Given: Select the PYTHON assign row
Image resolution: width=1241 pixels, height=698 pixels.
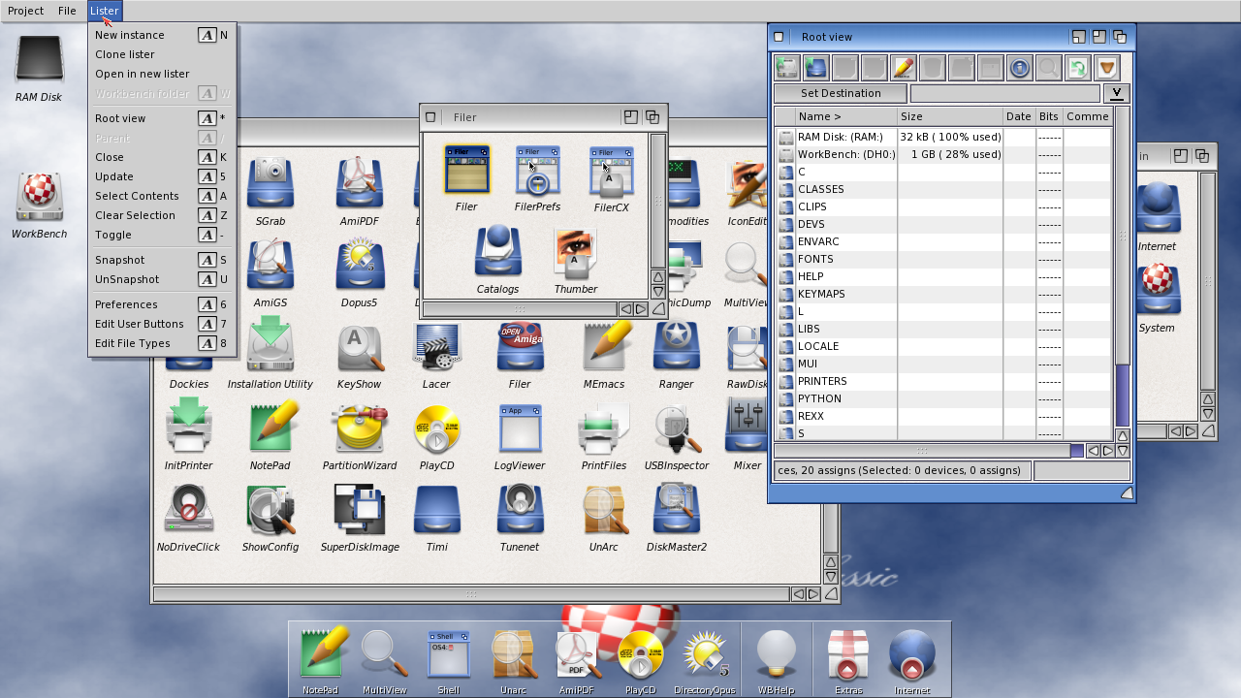Looking at the screenshot, I should [943, 398].
